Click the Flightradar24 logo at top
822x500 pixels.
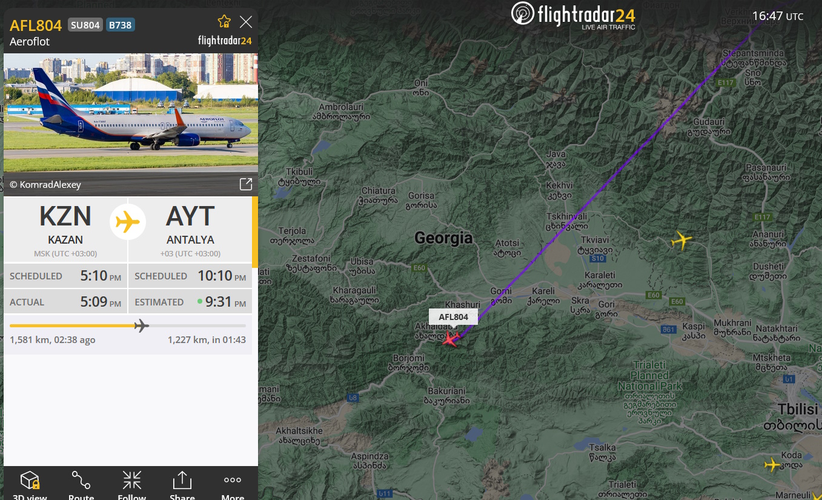tap(574, 15)
